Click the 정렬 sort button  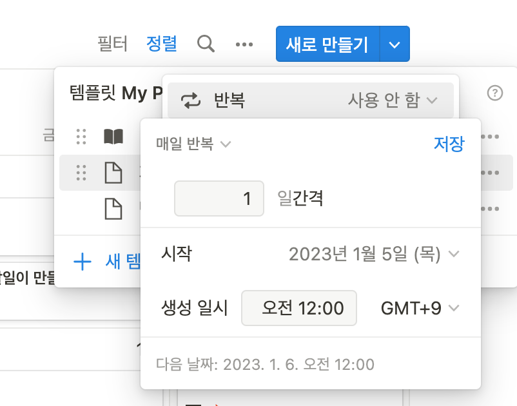point(162,44)
